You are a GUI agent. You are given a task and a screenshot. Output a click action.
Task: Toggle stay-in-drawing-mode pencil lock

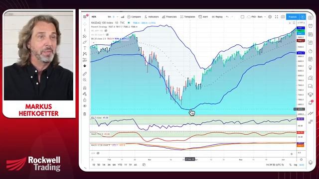(85, 94)
